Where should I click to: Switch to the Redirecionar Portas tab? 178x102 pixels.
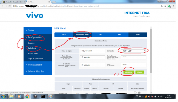coord(82,35)
